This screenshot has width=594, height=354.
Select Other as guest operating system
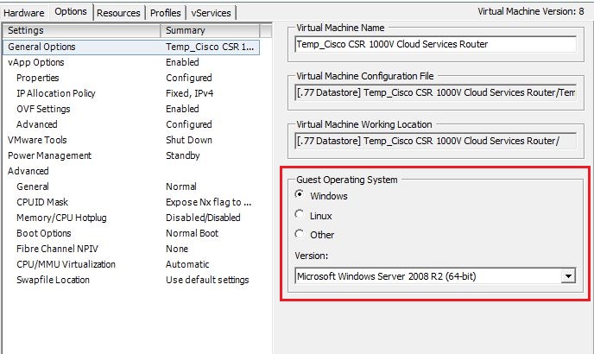[x=300, y=234]
